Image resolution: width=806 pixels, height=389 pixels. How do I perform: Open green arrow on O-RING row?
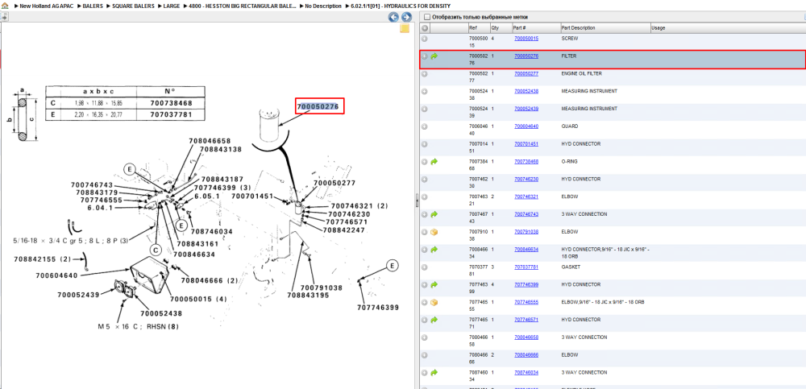pyautogui.click(x=434, y=162)
